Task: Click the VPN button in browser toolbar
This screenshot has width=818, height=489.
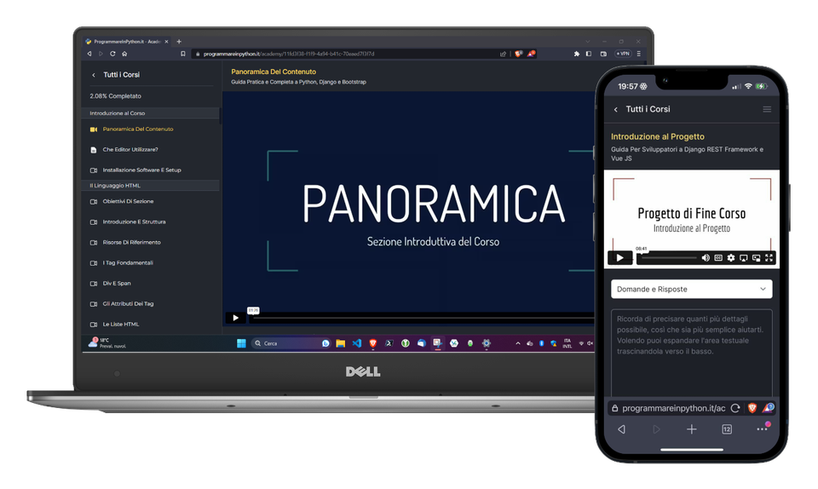Action: [x=623, y=54]
